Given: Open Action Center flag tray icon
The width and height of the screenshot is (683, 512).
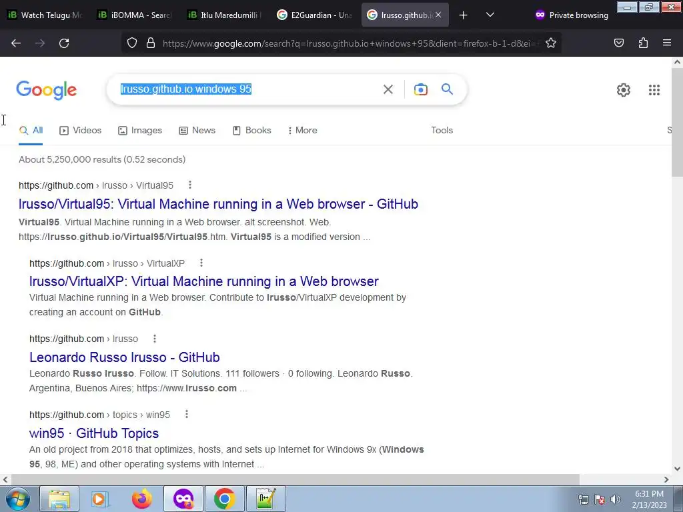Looking at the screenshot, I should coord(600,499).
